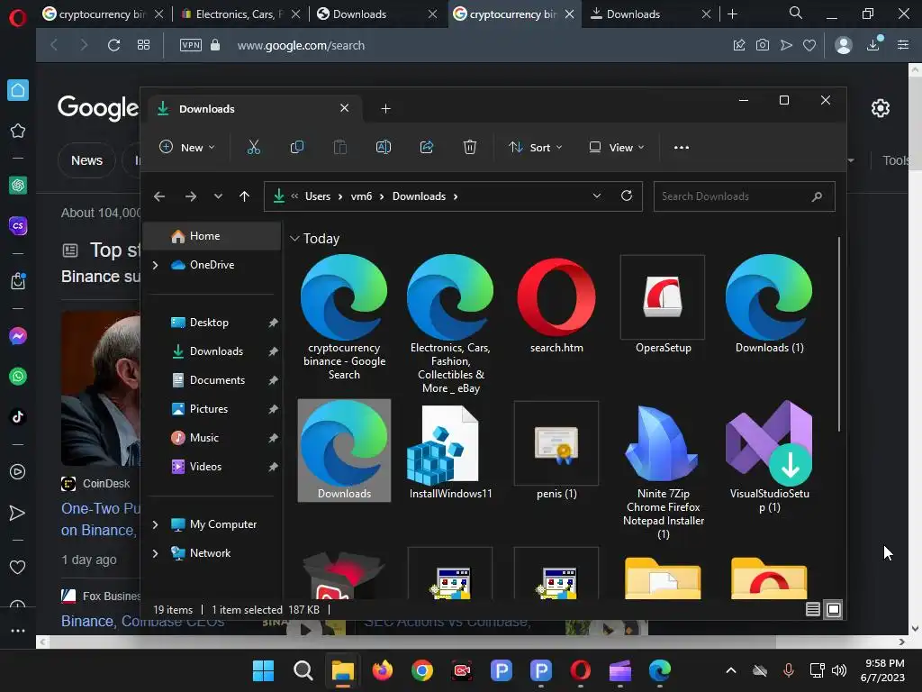Open Google Chrome from the taskbar
Screen dimensions: 922x692
(x=422, y=670)
